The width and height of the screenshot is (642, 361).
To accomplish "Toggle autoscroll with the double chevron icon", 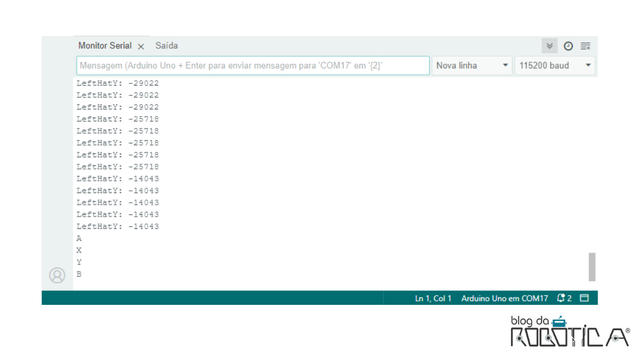I will pyautogui.click(x=549, y=45).
